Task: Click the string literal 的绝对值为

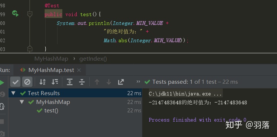Action: [123, 32]
